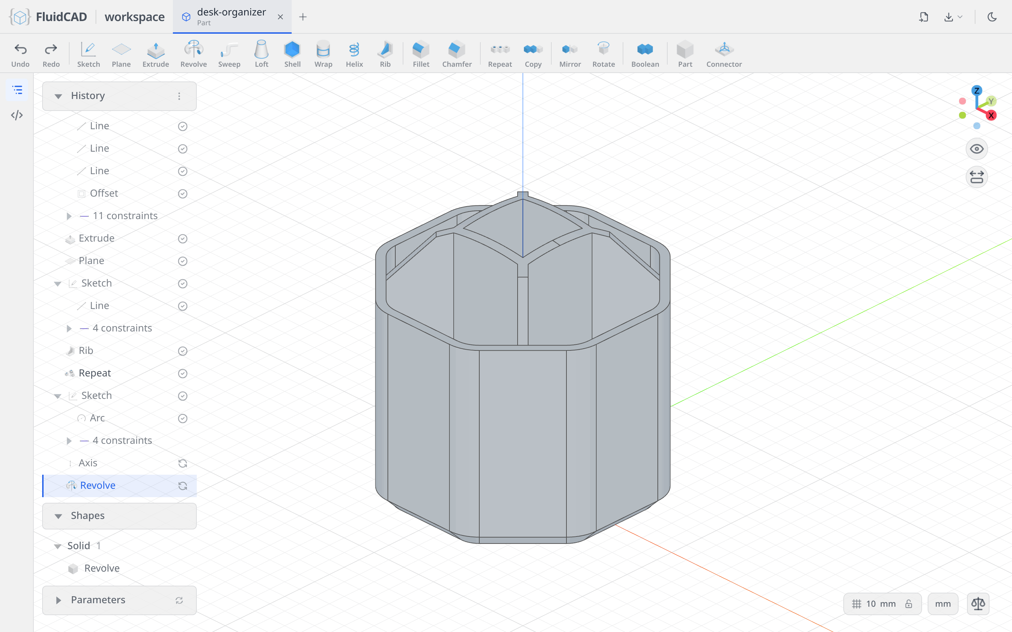The width and height of the screenshot is (1012, 632).
Task: Collapse the History panel
Action: (58, 96)
